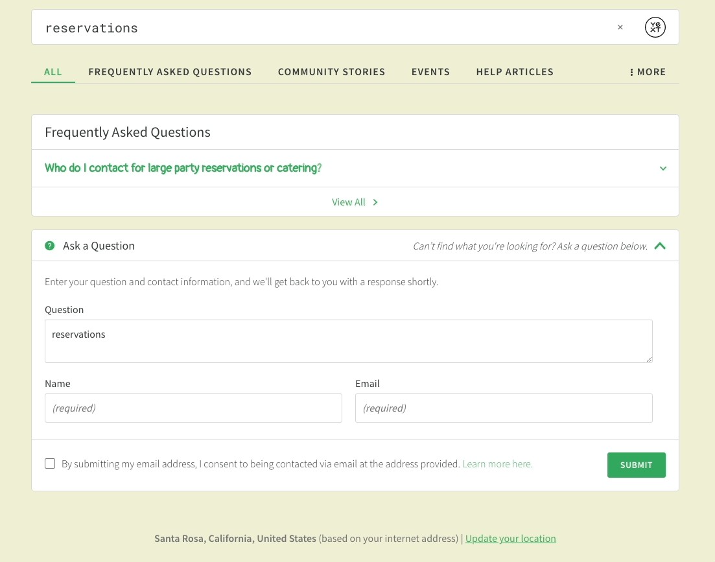Tick the email consent checkbox
Image resolution: width=715 pixels, height=562 pixels.
50,463
